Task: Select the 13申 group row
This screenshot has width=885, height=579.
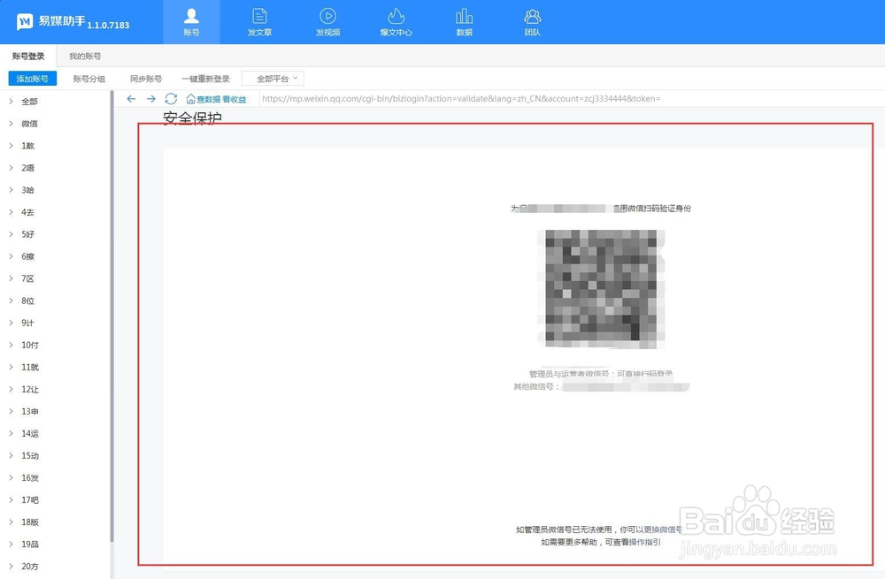Action: [55, 411]
